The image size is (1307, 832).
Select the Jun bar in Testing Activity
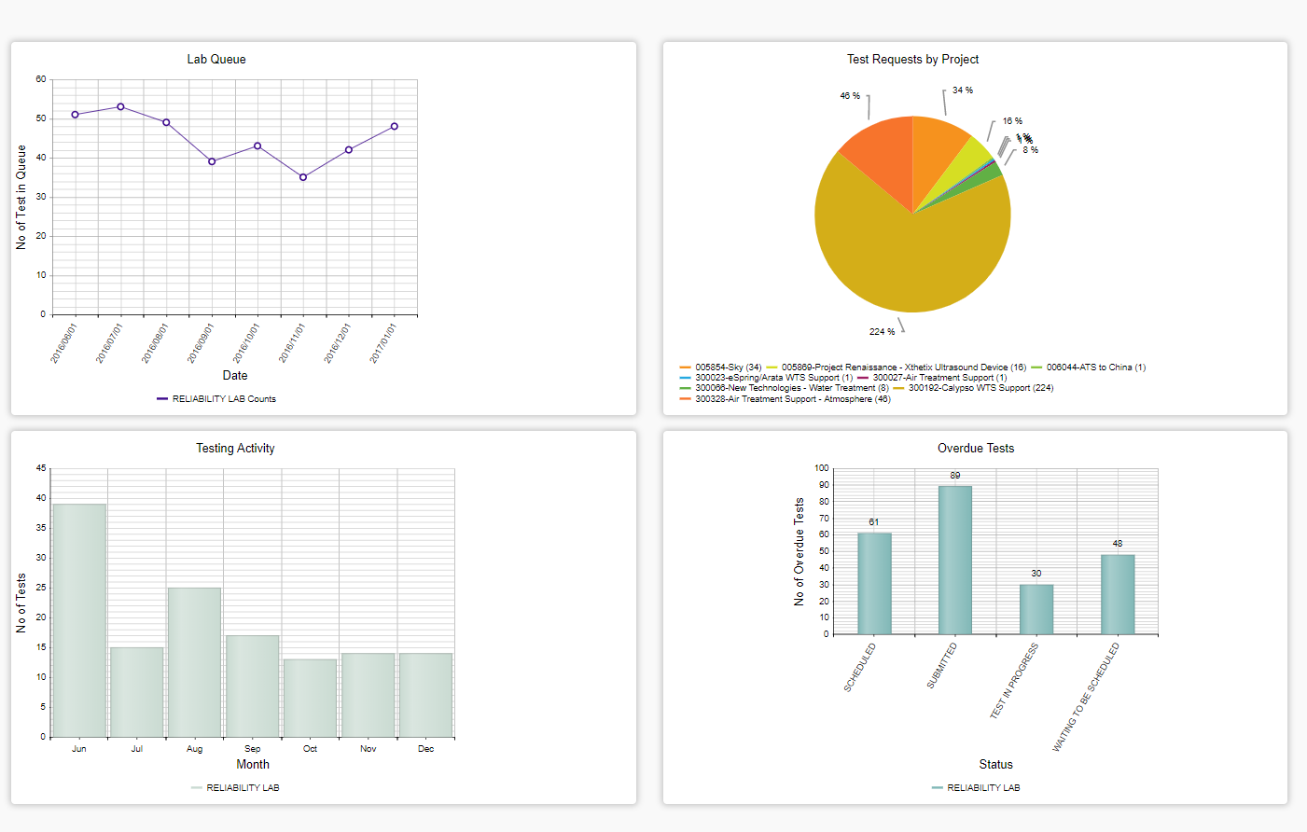pyautogui.click(x=79, y=620)
